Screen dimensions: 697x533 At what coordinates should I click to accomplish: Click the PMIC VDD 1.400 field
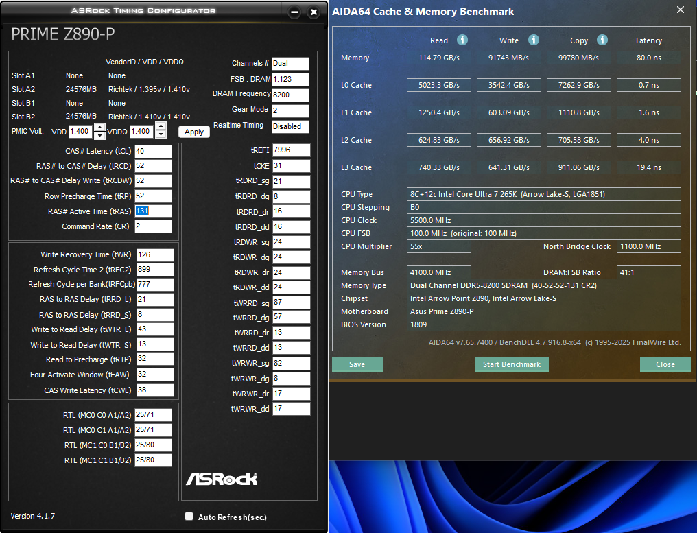point(82,131)
